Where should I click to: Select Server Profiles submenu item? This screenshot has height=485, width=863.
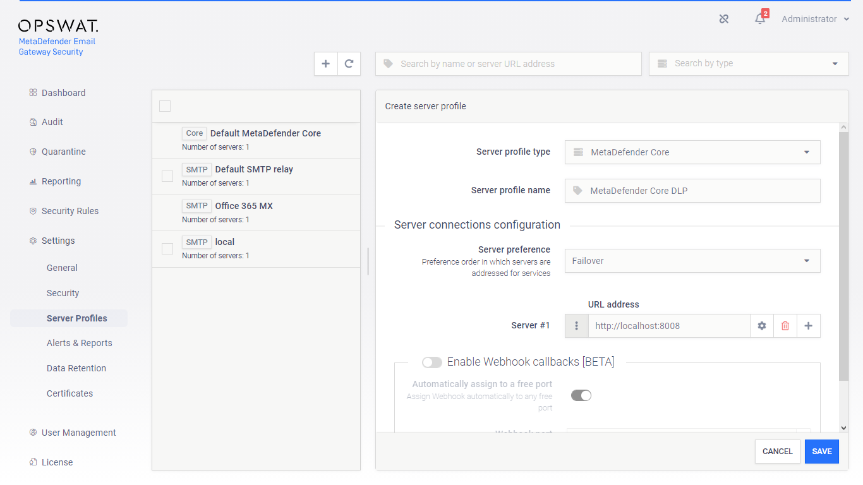[69, 318]
